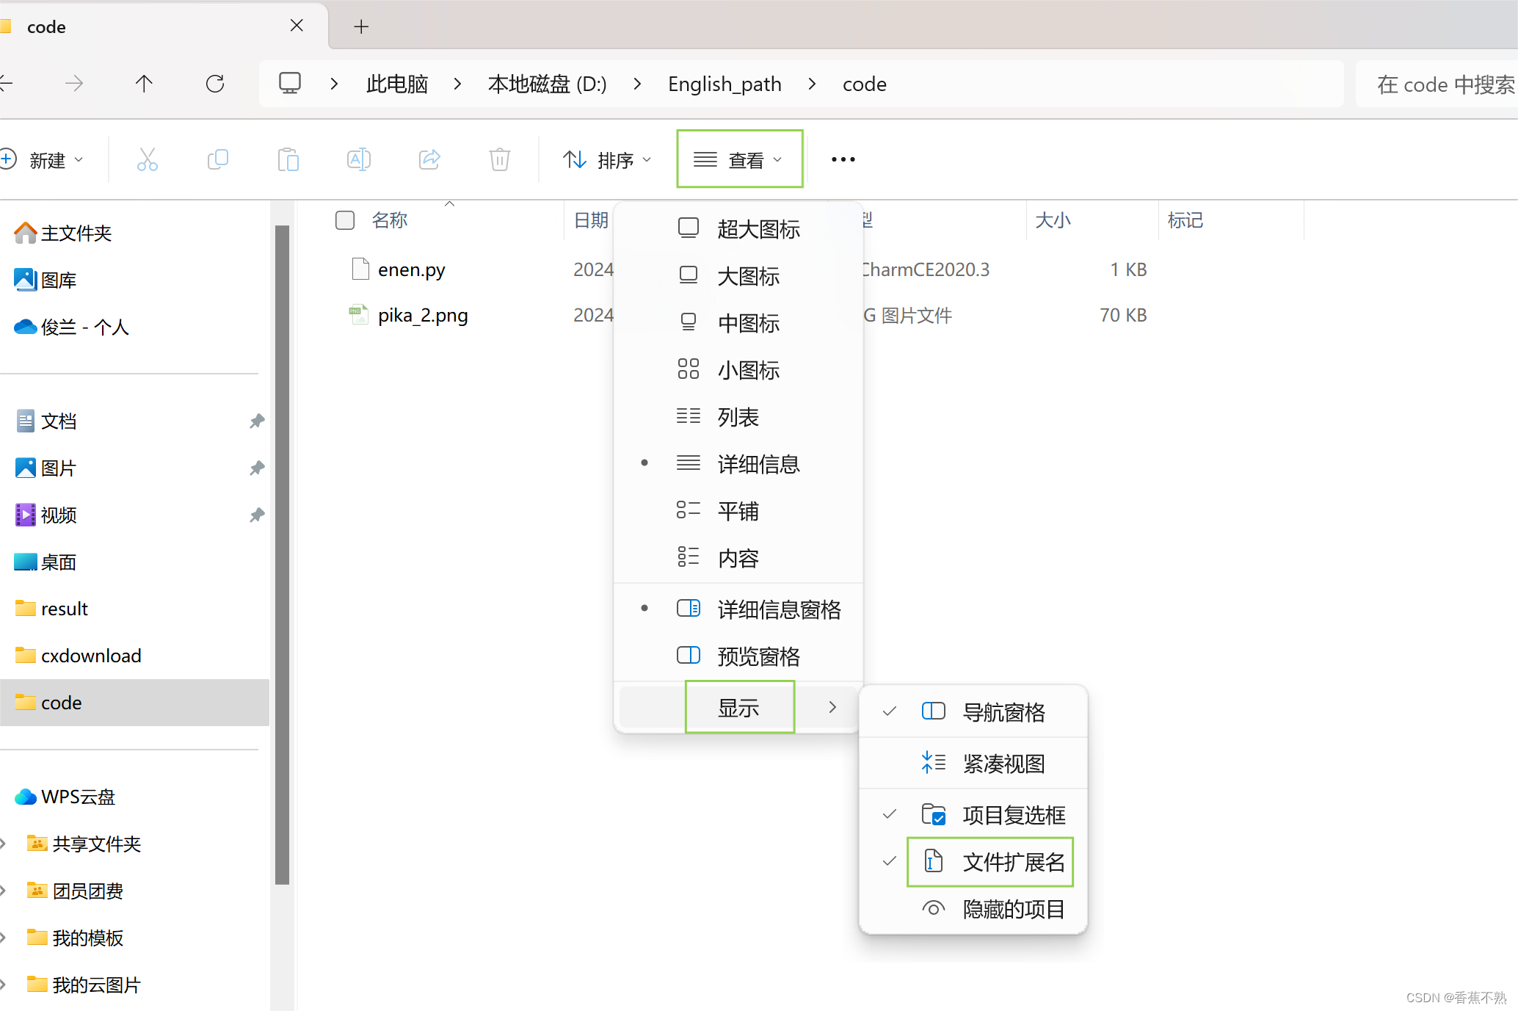
Task: Check the select-all checkbox beside 名称 header
Action: tap(345, 220)
